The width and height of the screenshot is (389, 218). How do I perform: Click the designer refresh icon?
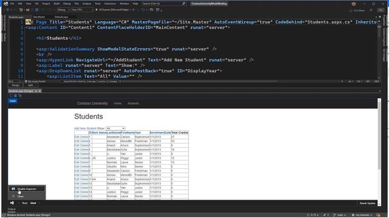click(x=11, y=96)
